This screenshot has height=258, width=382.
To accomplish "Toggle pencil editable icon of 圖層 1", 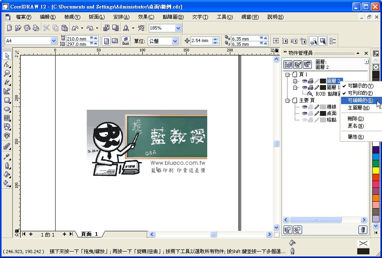I will tap(316, 87).
